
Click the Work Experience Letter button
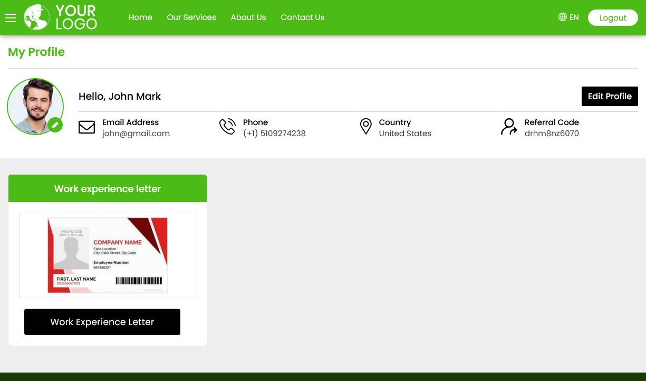(x=102, y=321)
